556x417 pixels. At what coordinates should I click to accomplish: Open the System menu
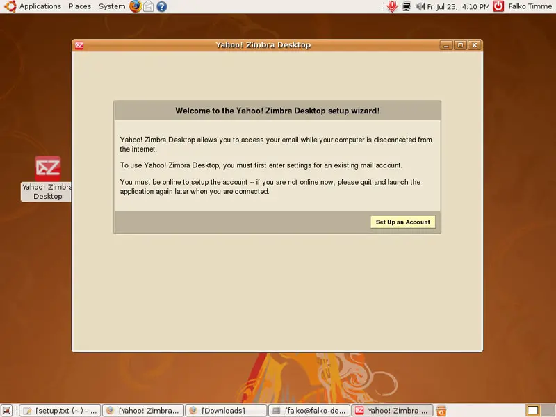112,6
